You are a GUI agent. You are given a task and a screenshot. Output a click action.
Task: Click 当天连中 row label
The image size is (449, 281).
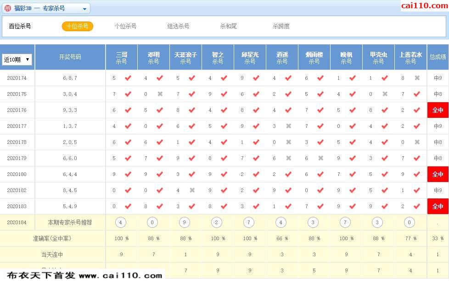[52, 254]
